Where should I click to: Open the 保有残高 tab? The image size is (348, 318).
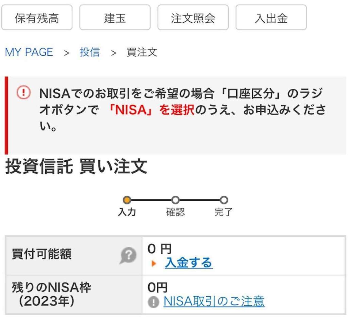click(x=37, y=18)
